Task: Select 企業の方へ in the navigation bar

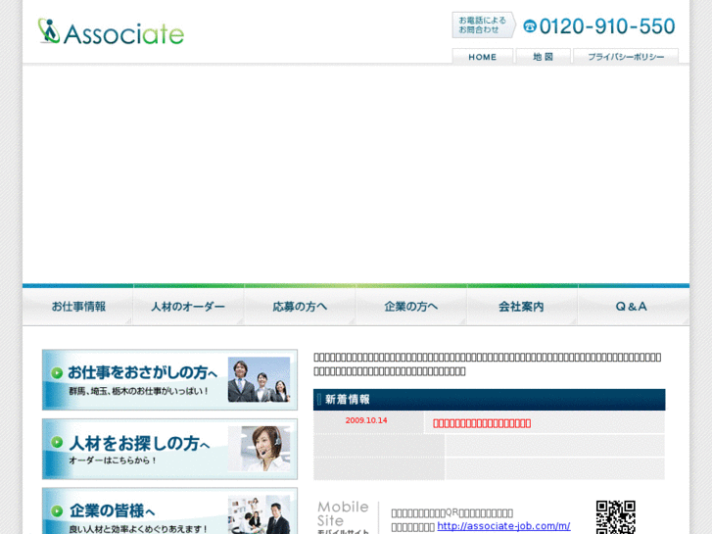Action: click(x=411, y=307)
